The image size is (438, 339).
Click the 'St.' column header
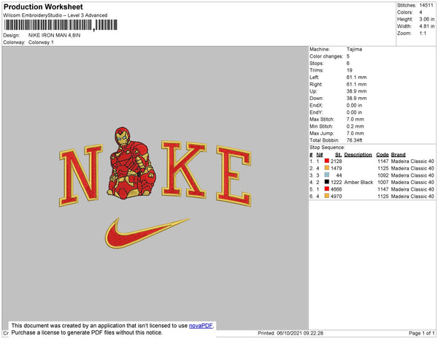[x=338, y=155]
